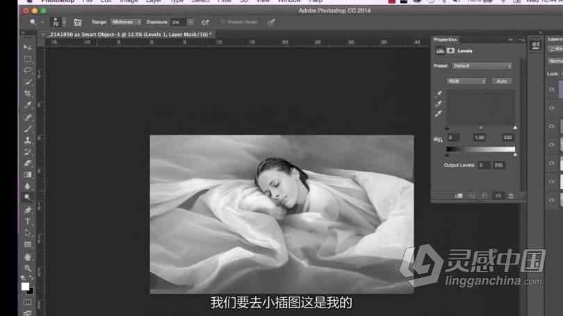Screen dimensions: 563x316
Task: Open the Layer menu
Action: pos(154,1)
